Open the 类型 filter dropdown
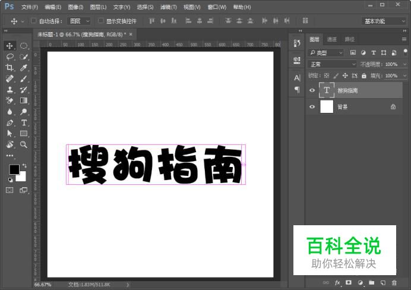Viewport: 411px width, 290px height. 325,53
